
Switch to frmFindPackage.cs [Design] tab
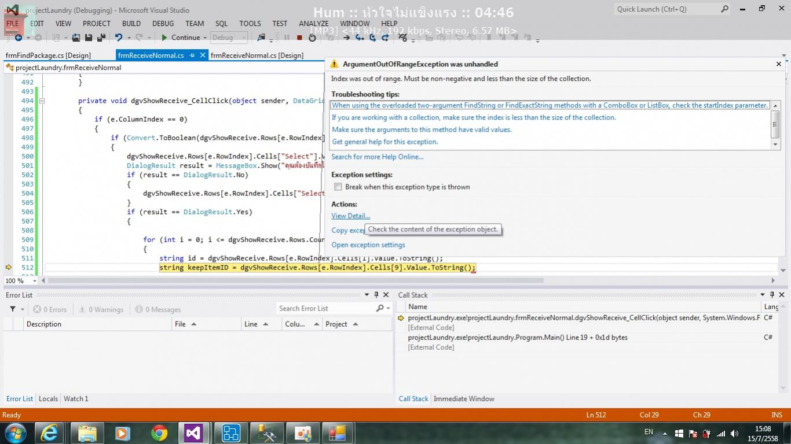[48, 55]
